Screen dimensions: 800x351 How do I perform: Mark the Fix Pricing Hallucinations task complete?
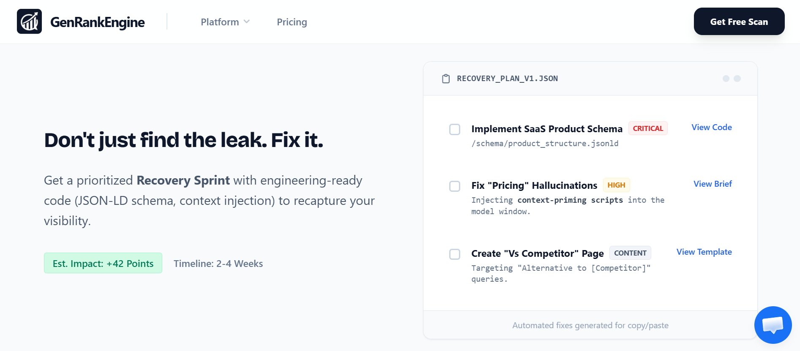tap(455, 186)
